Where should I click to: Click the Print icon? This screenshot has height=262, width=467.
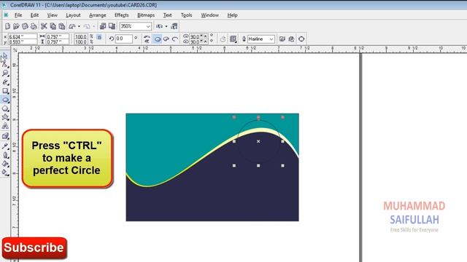click(34, 26)
